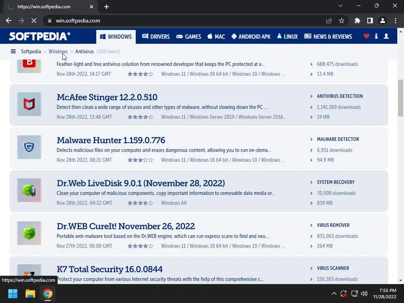Viewport: 404px width, 303px height.
Task: Open the hamburger menu beside Softpedia breadcrumb
Action: pos(13,51)
